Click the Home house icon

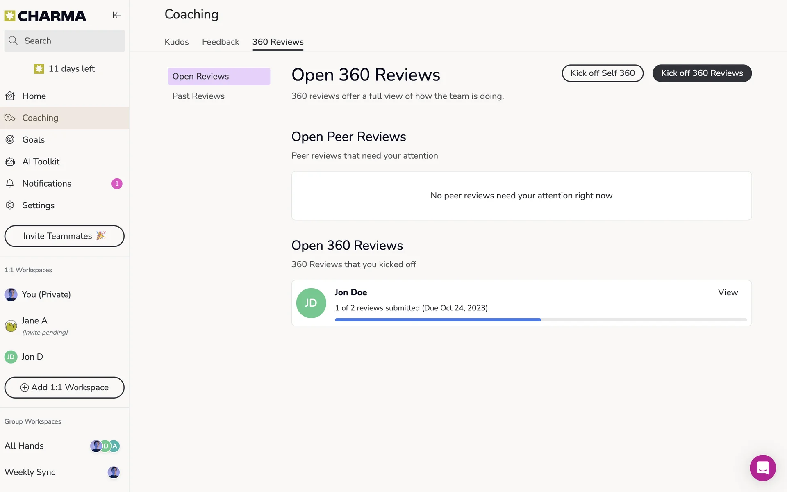pyautogui.click(x=10, y=96)
